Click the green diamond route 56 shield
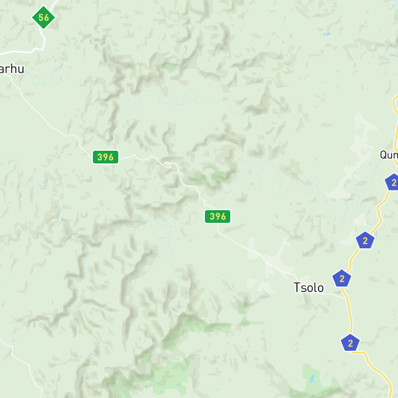 44,18
